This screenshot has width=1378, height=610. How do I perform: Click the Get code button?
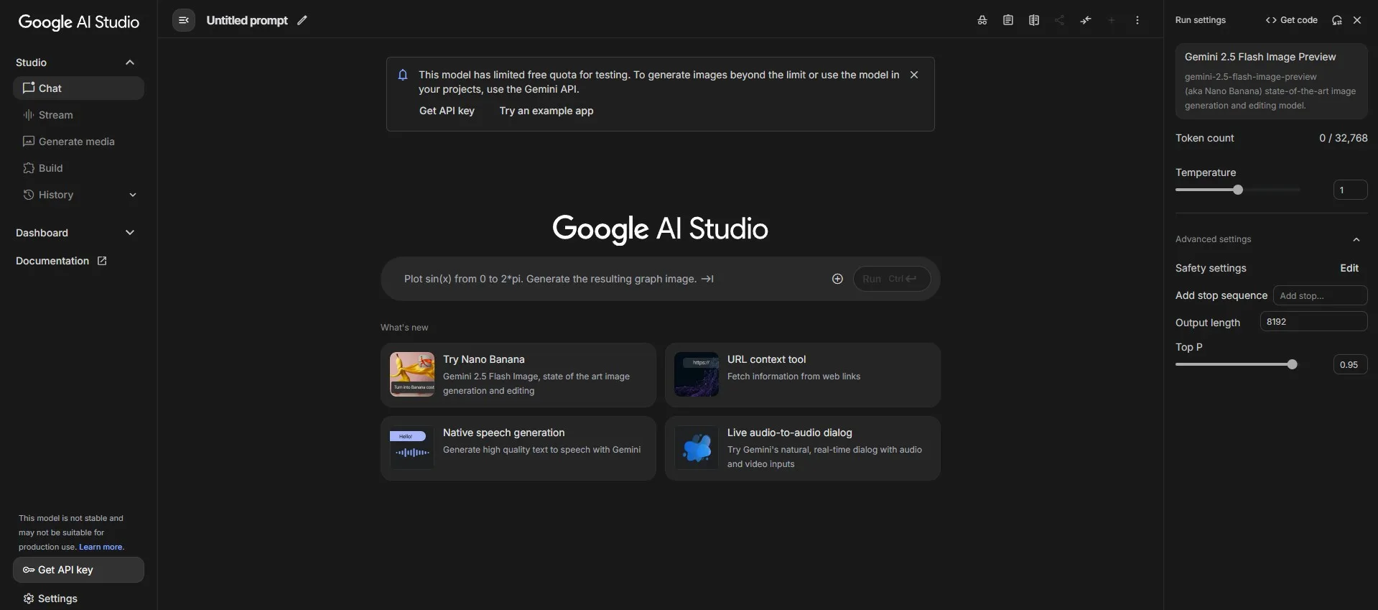[x=1291, y=20]
